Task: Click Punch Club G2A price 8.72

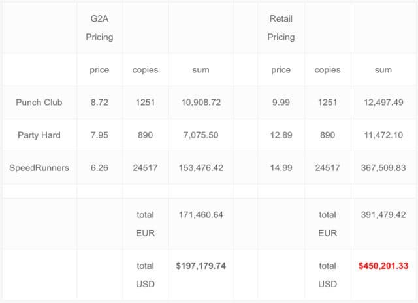Action: point(99,103)
